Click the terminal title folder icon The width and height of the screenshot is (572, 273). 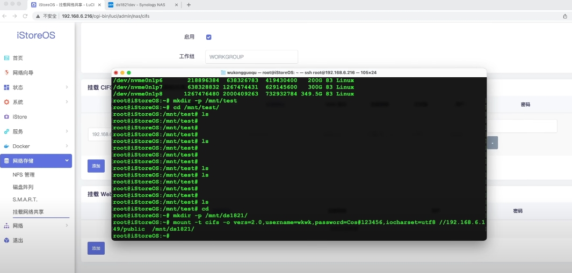[x=223, y=72]
